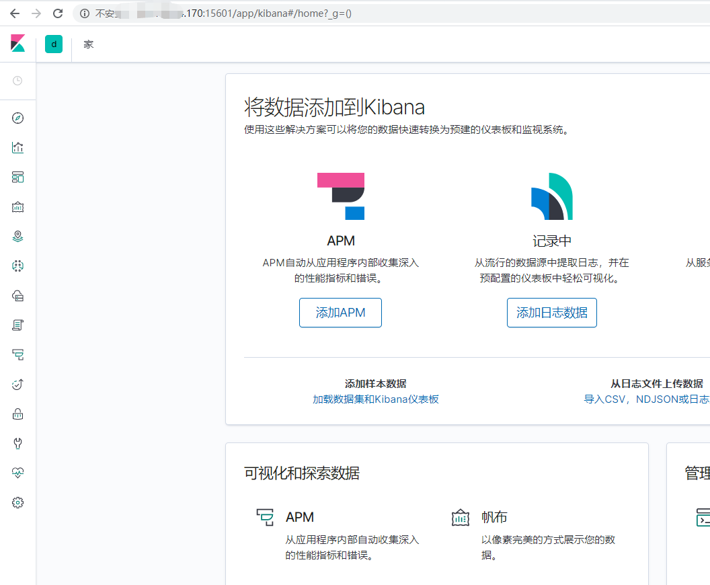The width and height of the screenshot is (710, 585).
Task: Click the APM title above its description
Action: 341,241
